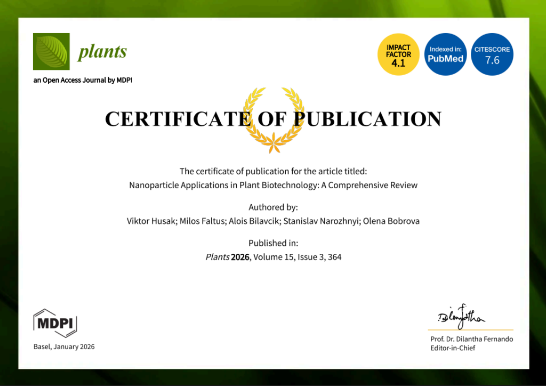The height and width of the screenshot is (386, 546).
Task: Click the 'Basel, January 2026' date text
Action: point(64,347)
